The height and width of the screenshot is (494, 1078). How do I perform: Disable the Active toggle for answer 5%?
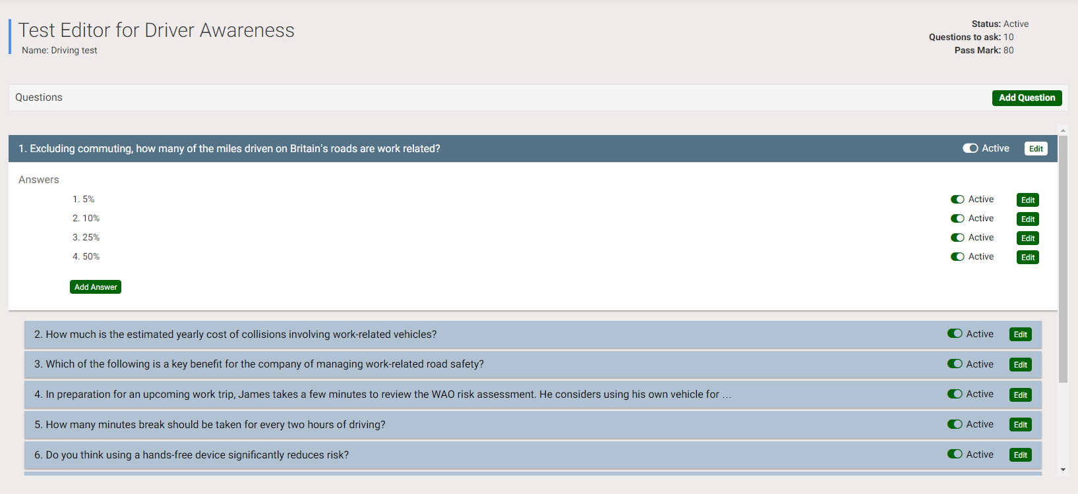[957, 200]
